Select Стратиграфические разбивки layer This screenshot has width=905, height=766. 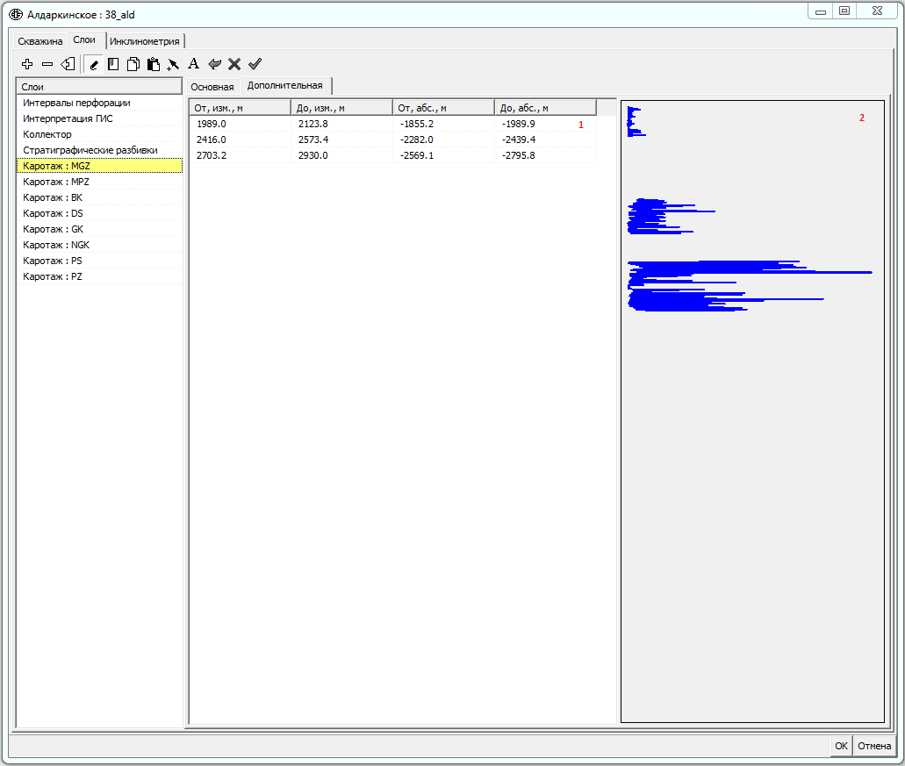[x=99, y=150]
